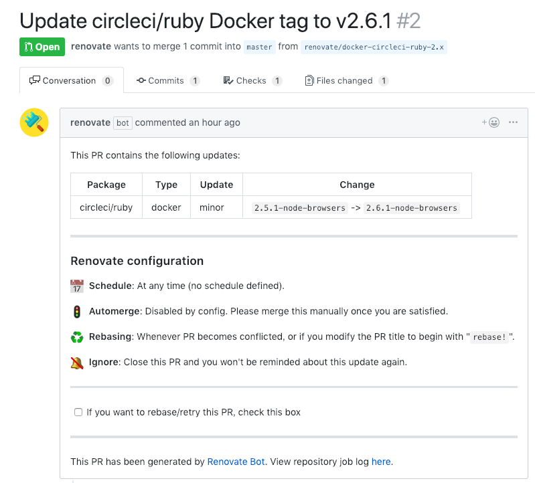Click the renovate paint roller avatar

click(x=34, y=122)
